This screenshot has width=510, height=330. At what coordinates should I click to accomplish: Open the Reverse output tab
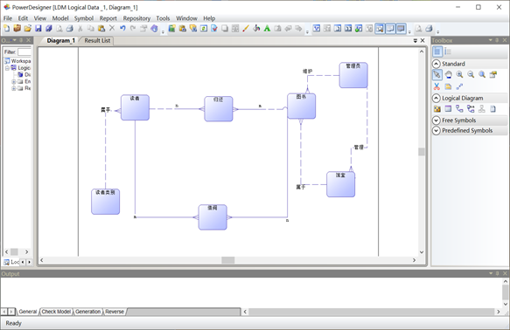tap(115, 312)
